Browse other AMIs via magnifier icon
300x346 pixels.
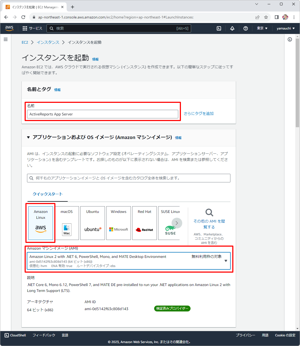209,213
